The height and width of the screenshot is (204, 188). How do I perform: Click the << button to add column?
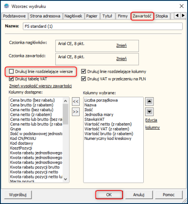[76, 102]
